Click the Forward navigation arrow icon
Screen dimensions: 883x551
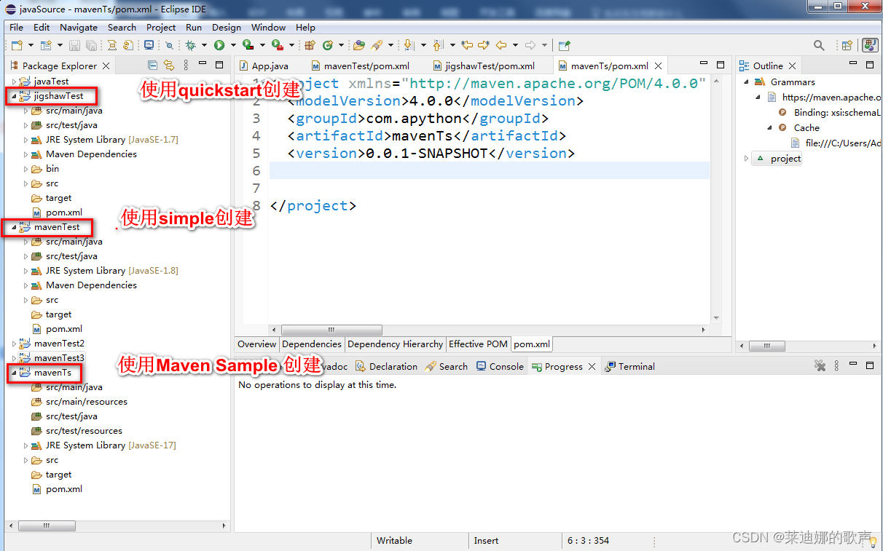(x=530, y=45)
